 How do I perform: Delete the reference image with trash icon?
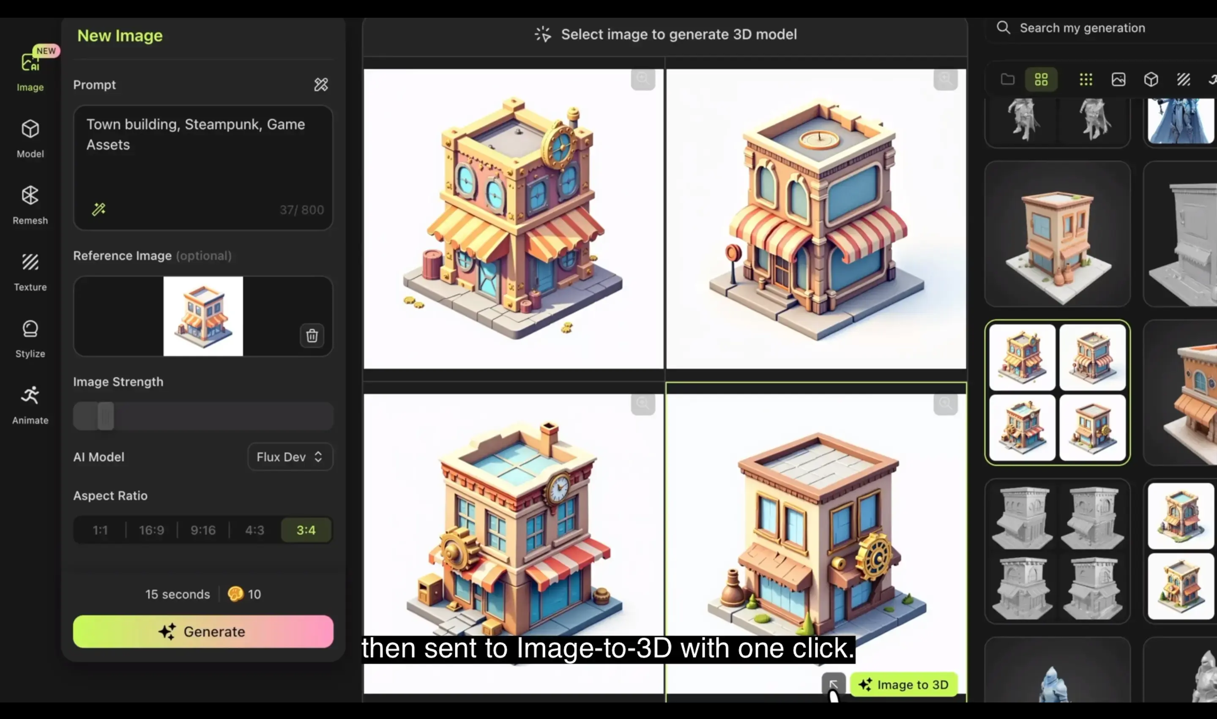click(312, 335)
